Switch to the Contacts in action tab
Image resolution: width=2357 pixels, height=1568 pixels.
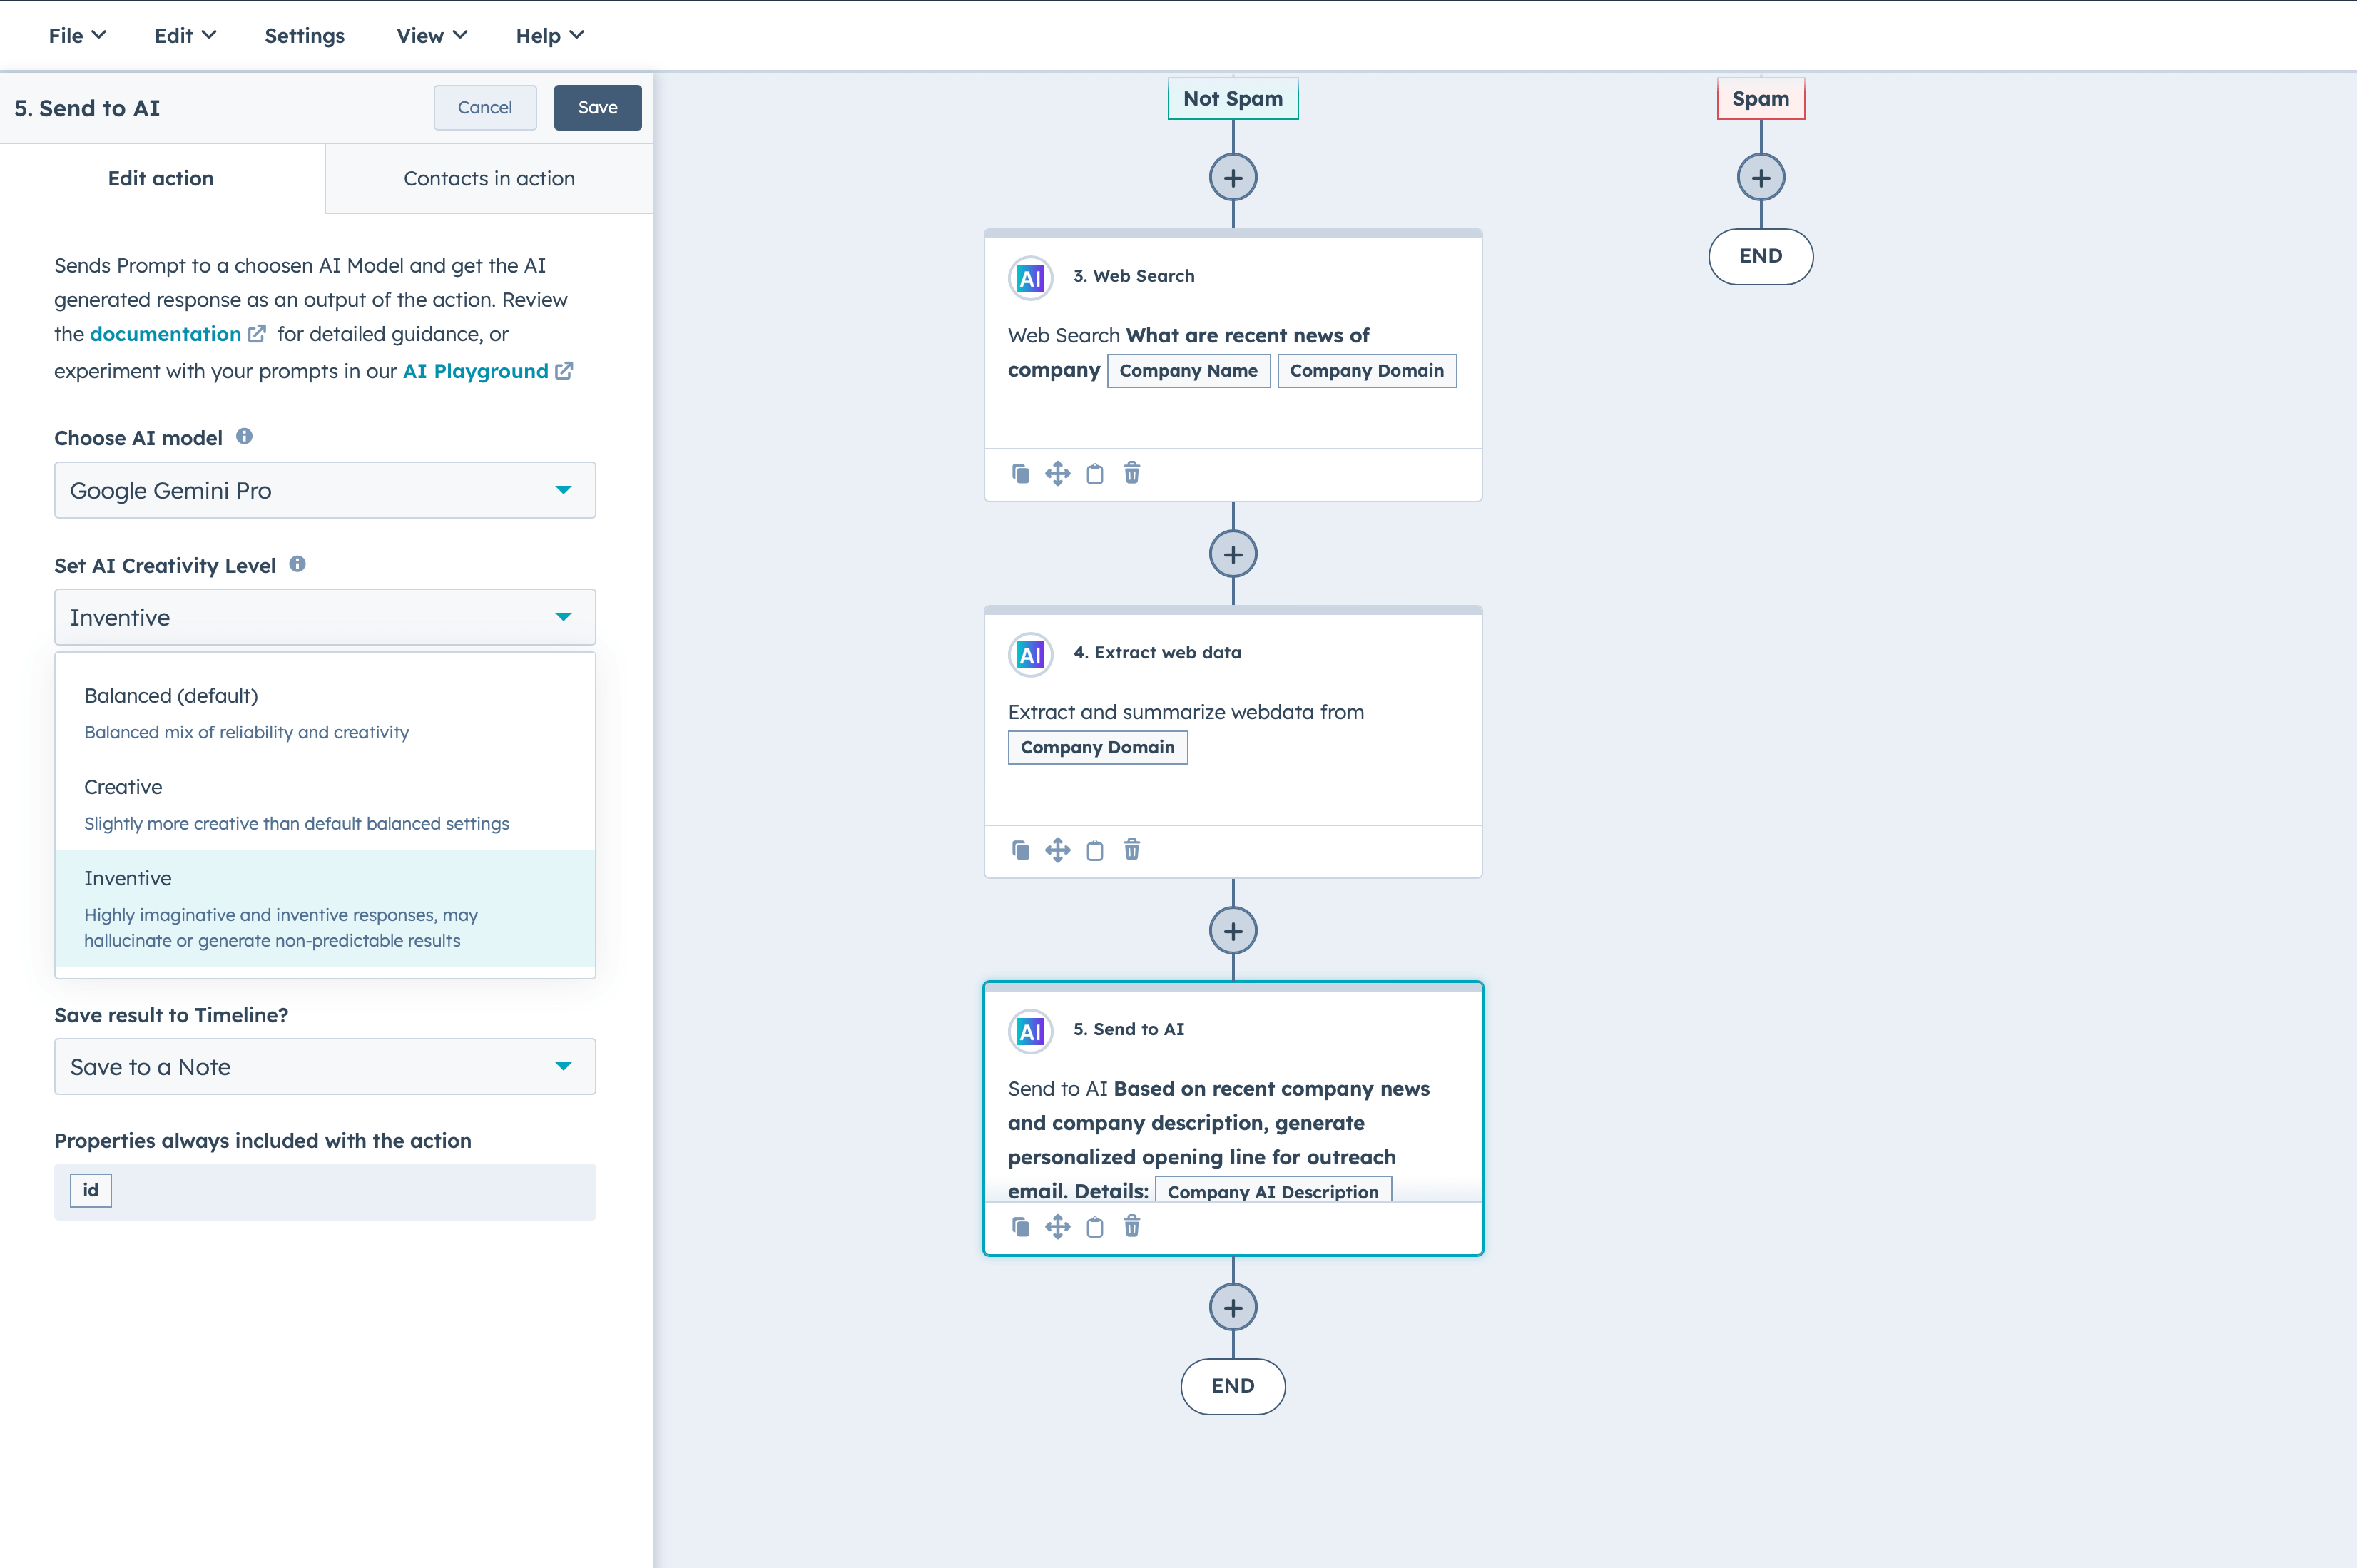click(x=488, y=178)
